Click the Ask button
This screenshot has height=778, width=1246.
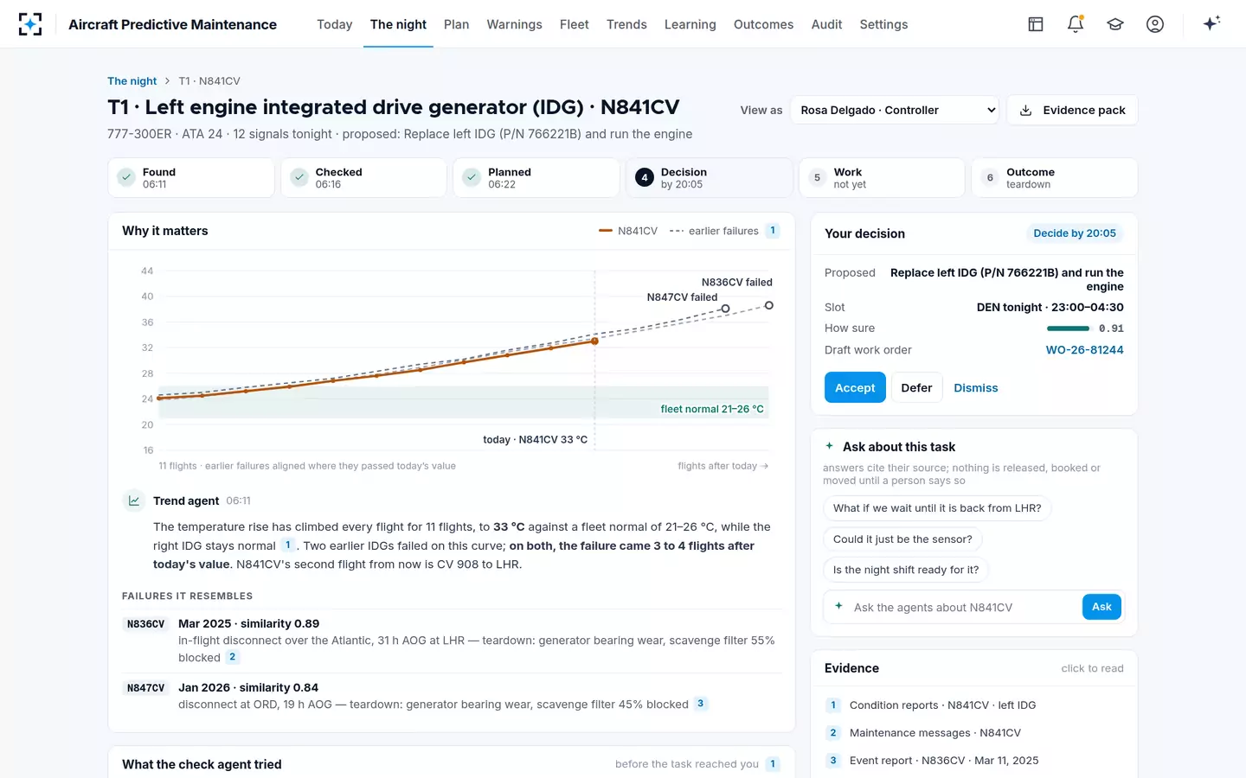1101,607
